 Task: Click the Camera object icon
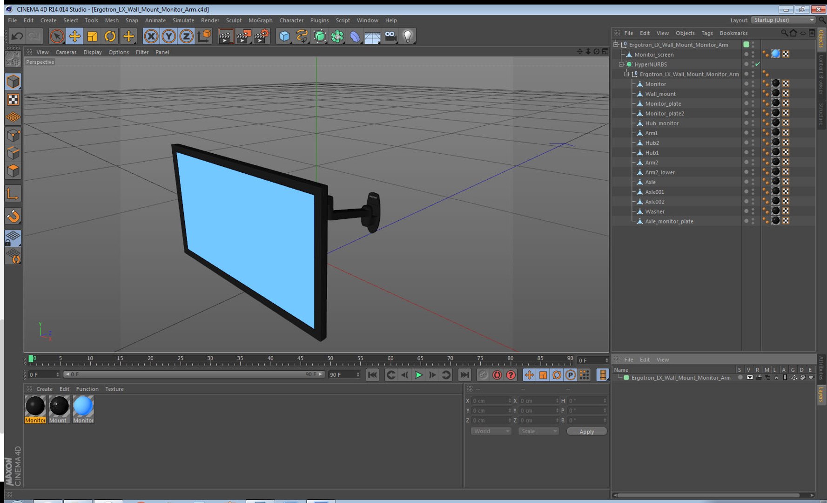pos(390,36)
